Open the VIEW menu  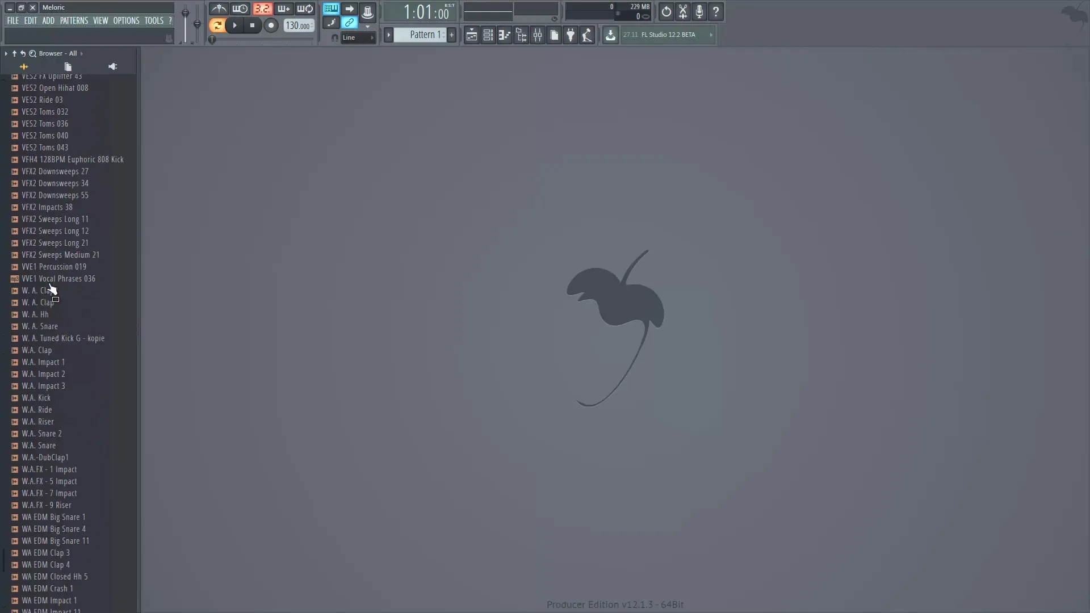[x=100, y=20]
